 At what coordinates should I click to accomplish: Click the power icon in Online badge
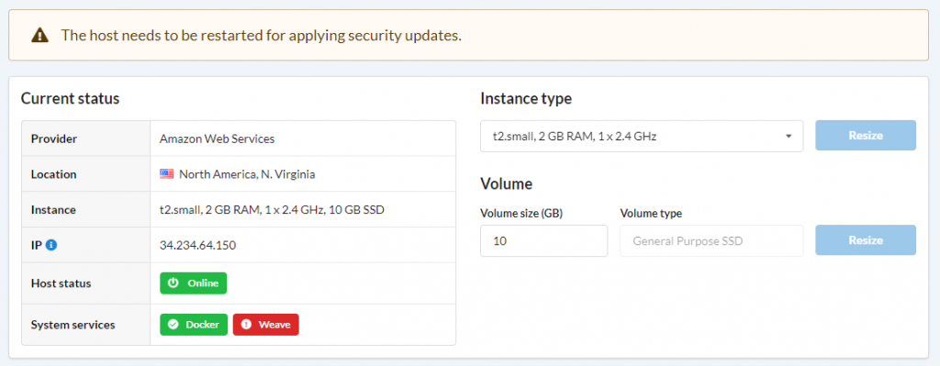173,283
